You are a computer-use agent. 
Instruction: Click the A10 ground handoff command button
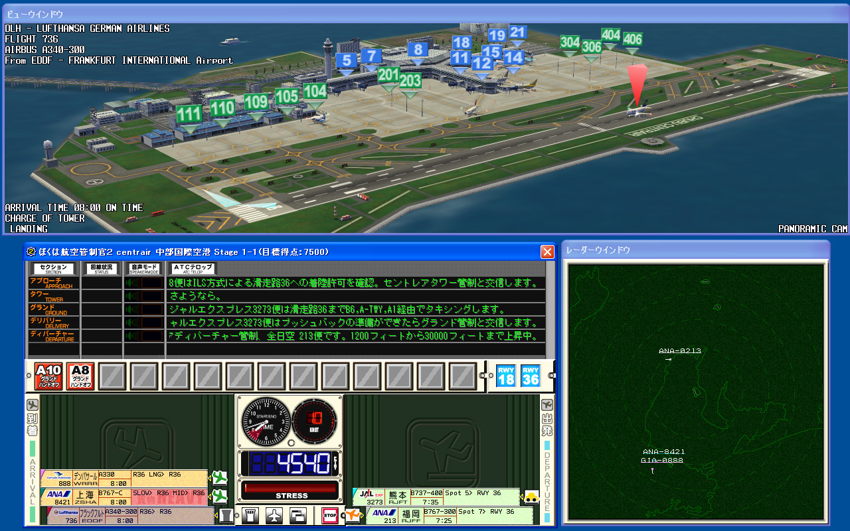point(48,376)
